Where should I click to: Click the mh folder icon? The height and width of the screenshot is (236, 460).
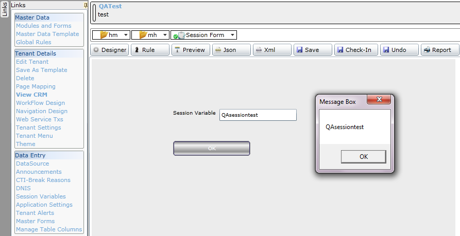[143, 35]
